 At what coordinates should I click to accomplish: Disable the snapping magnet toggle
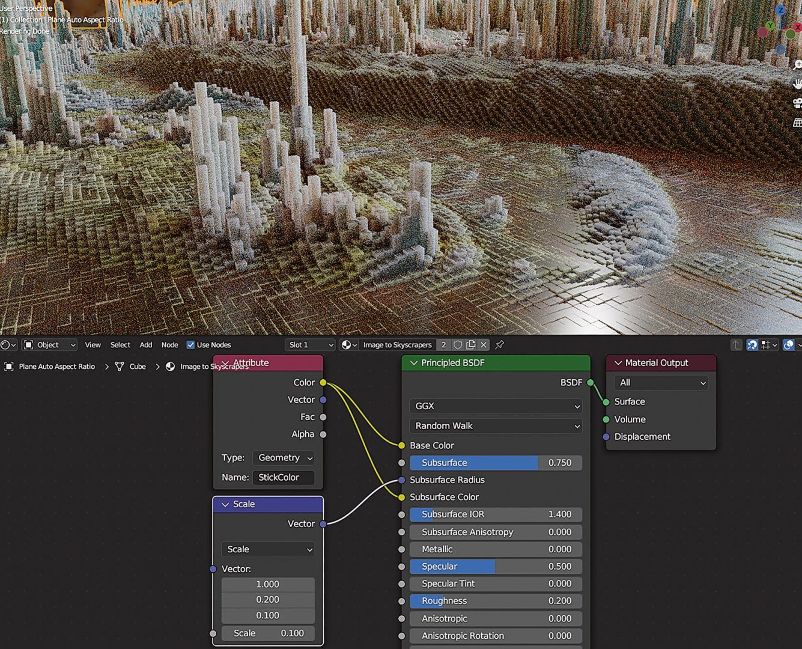752,344
